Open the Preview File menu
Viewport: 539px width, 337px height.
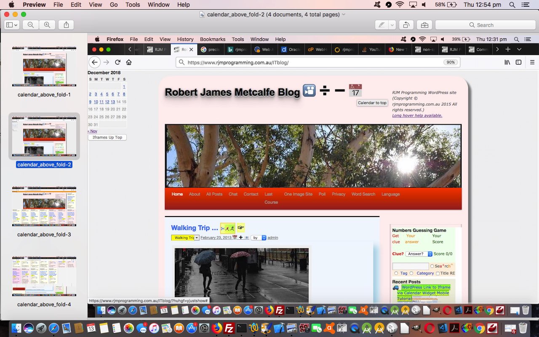click(x=58, y=5)
